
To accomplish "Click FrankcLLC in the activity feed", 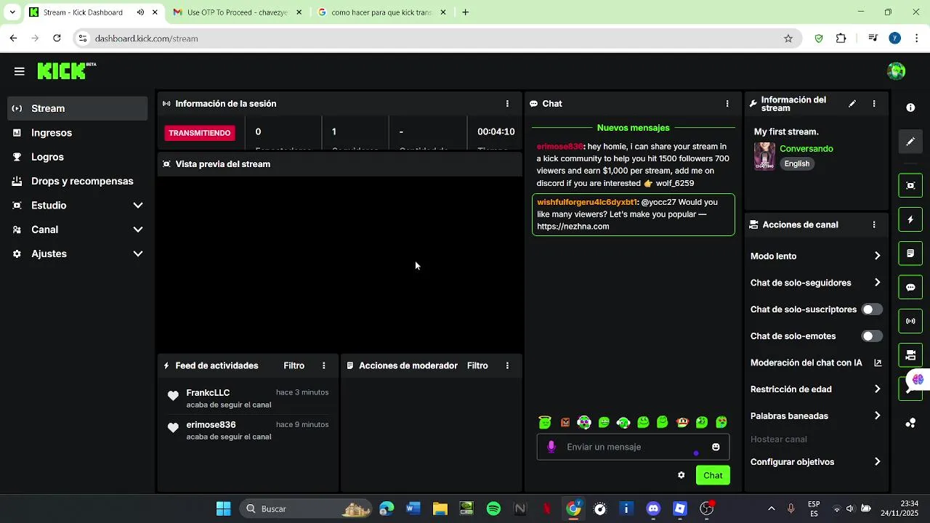I will click(208, 393).
